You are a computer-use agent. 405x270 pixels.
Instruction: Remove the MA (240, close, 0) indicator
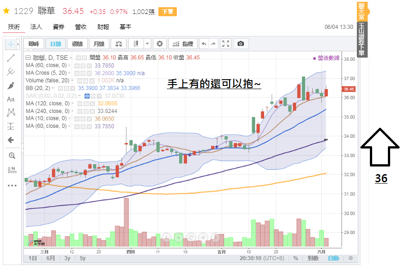coord(92,111)
